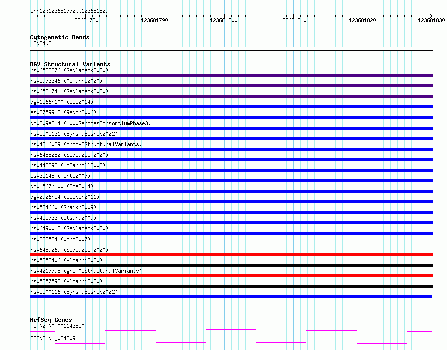Open variant nsv6489269 (Sedlazeck2020) label
Screen dimensions: 447x350
pyautogui.click(x=69, y=250)
